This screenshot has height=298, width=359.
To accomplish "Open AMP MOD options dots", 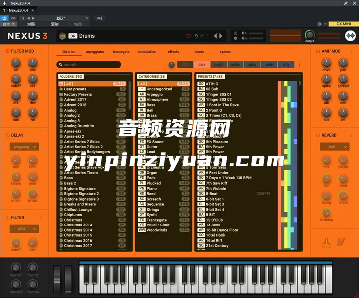I will (351, 51).
